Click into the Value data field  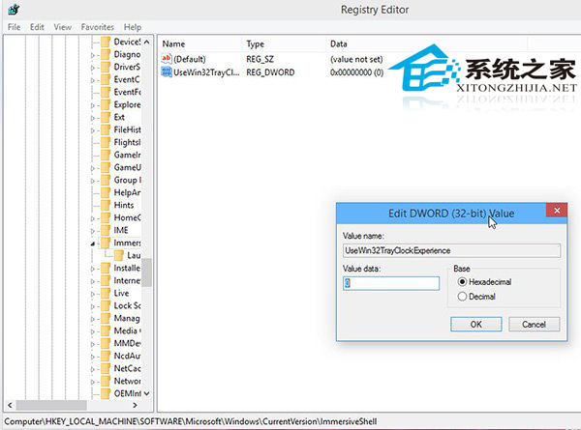tap(391, 283)
